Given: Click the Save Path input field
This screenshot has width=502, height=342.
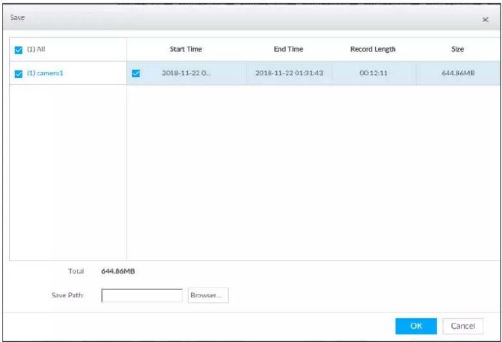Looking at the screenshot, I should click(x=142, y=295).
